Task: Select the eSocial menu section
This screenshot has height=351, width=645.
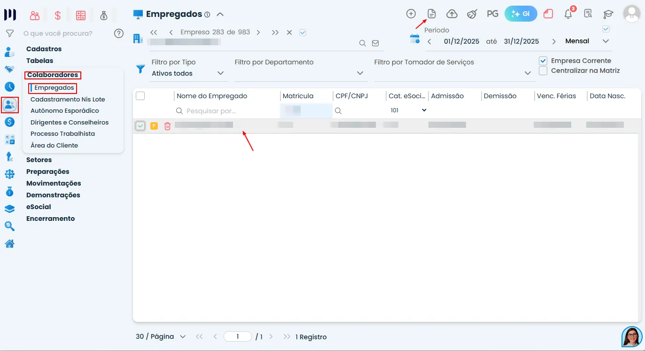Action: [x=39, y=207]
